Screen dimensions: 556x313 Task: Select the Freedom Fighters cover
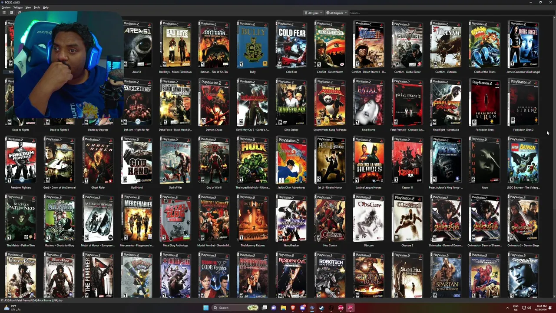click(x=21, y=160)
